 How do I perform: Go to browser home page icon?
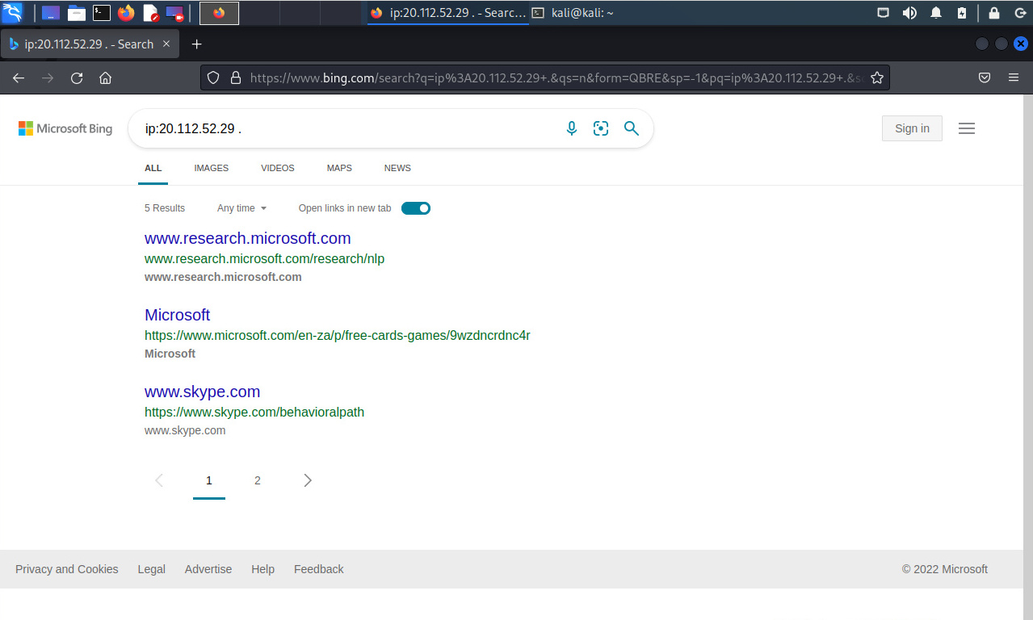coord(105,78)
